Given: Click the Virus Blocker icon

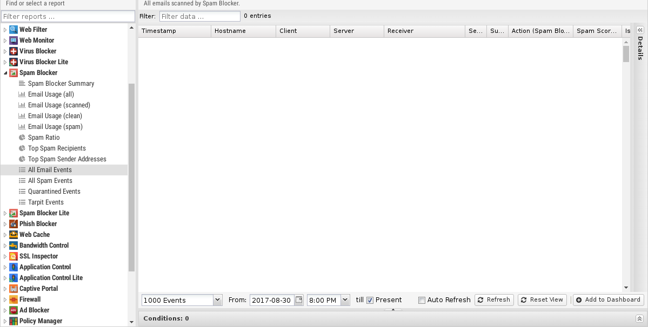Looking at the screenshot, I should 14,51.
